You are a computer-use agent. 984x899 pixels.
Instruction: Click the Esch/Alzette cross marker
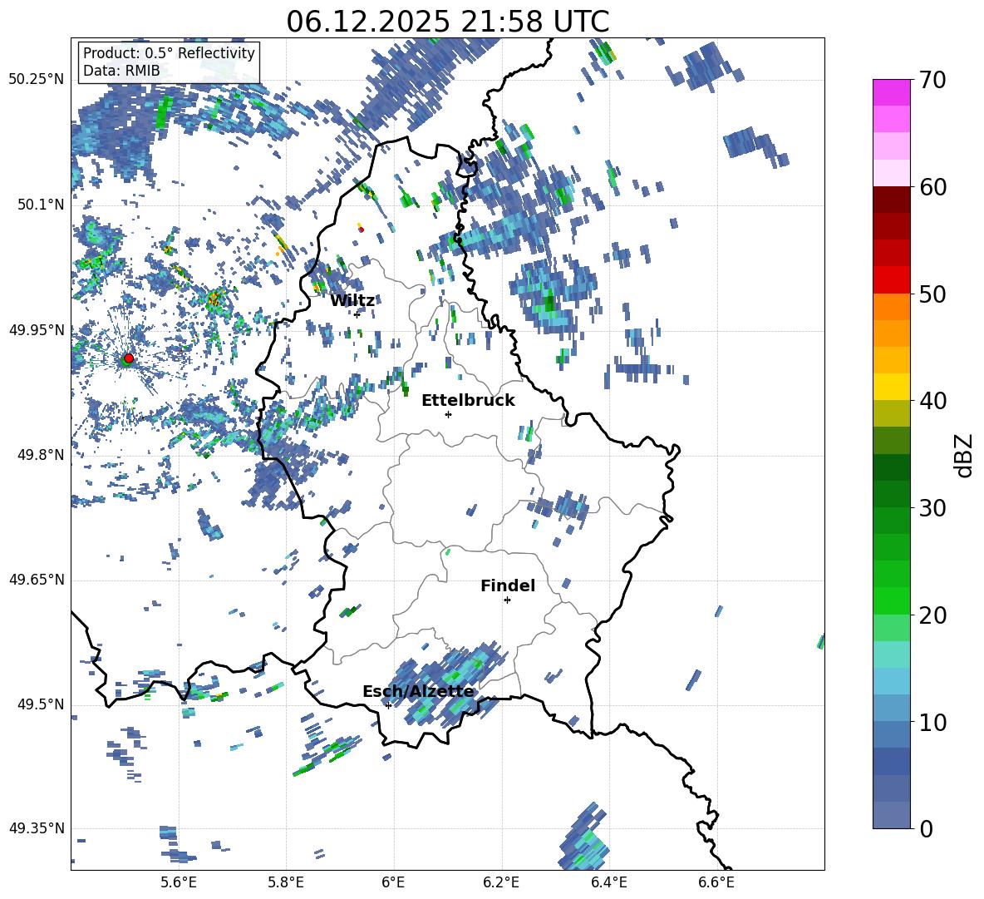[388, 705]
